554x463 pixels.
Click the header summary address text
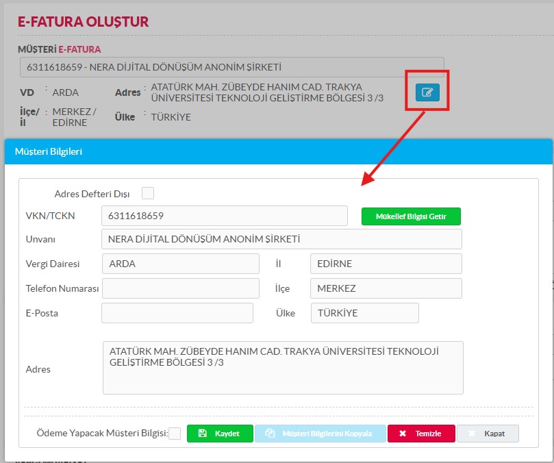point(267,92)
